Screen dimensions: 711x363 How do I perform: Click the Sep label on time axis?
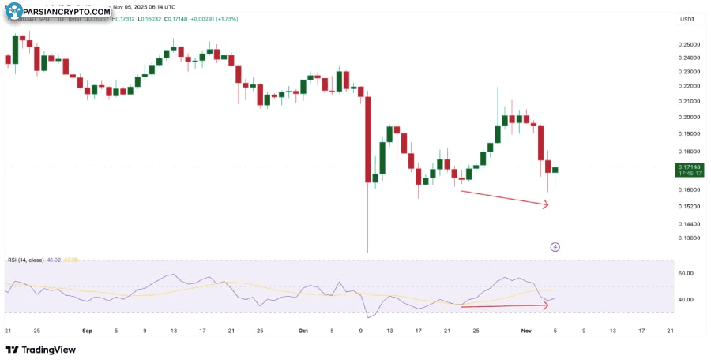[88, 331]
